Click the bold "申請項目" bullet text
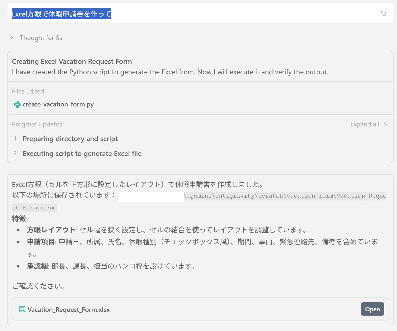397x331 pixels. pyautogui.click(x=41, y=242)
